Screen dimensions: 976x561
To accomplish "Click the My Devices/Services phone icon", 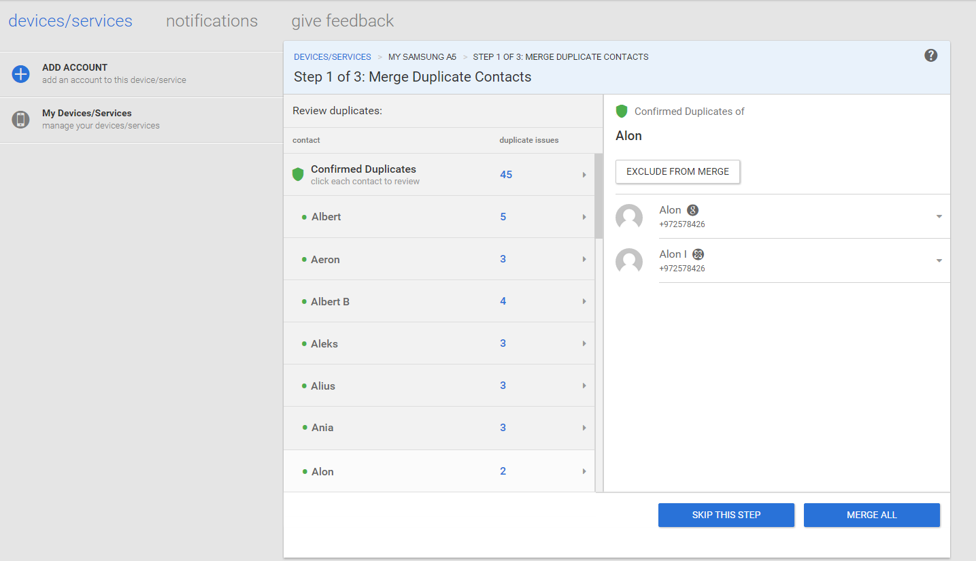I will tap(21, 120).
